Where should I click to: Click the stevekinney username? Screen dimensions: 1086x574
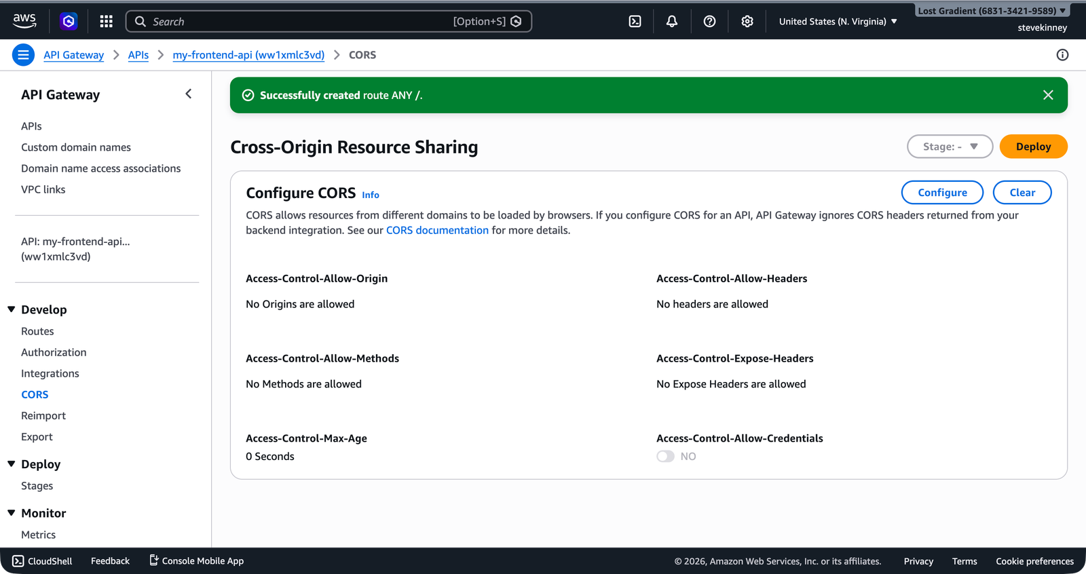tap(1042, 28)
